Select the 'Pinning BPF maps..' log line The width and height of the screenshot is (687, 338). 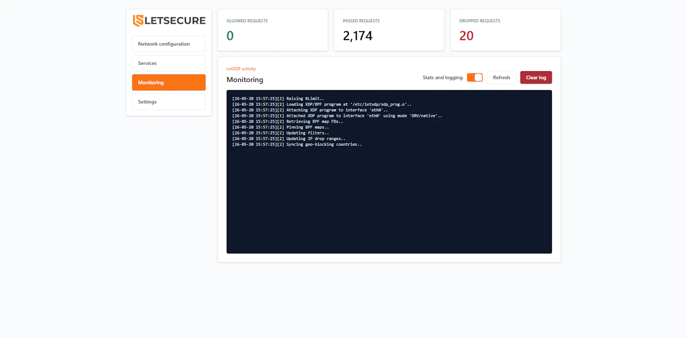coord(280,127)
